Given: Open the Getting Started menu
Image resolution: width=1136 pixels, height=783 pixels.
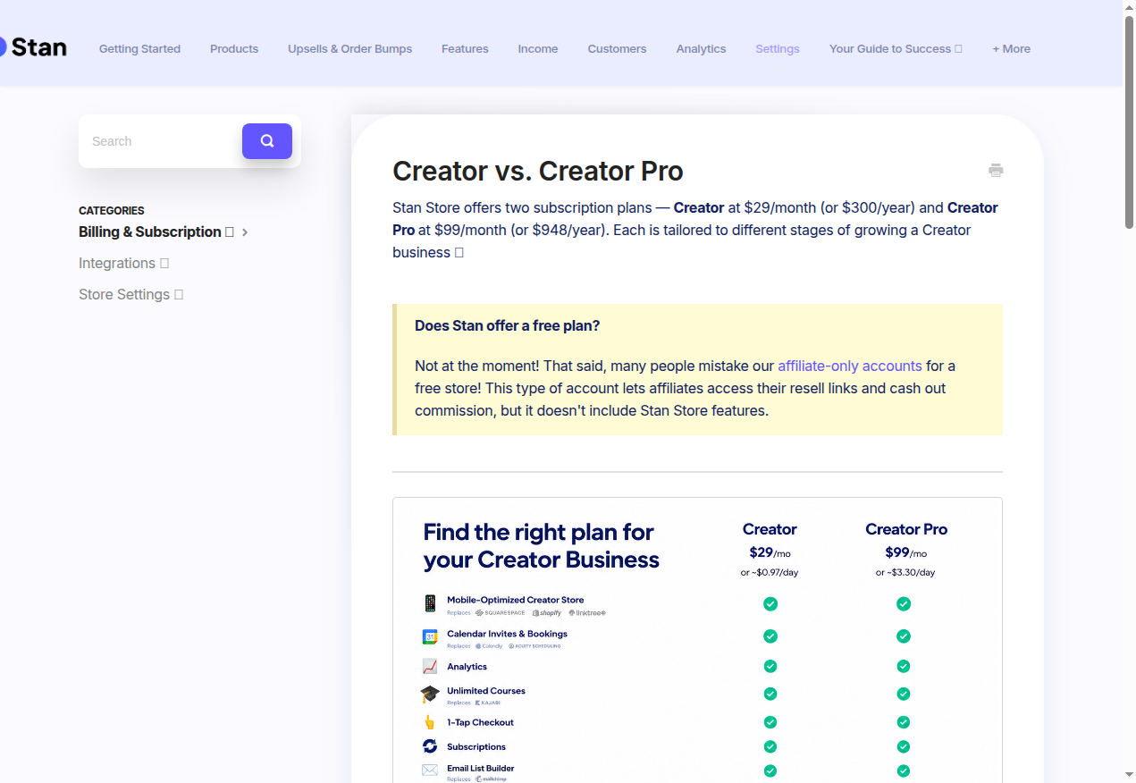Looking at the screenshot, I should (139, 49).
